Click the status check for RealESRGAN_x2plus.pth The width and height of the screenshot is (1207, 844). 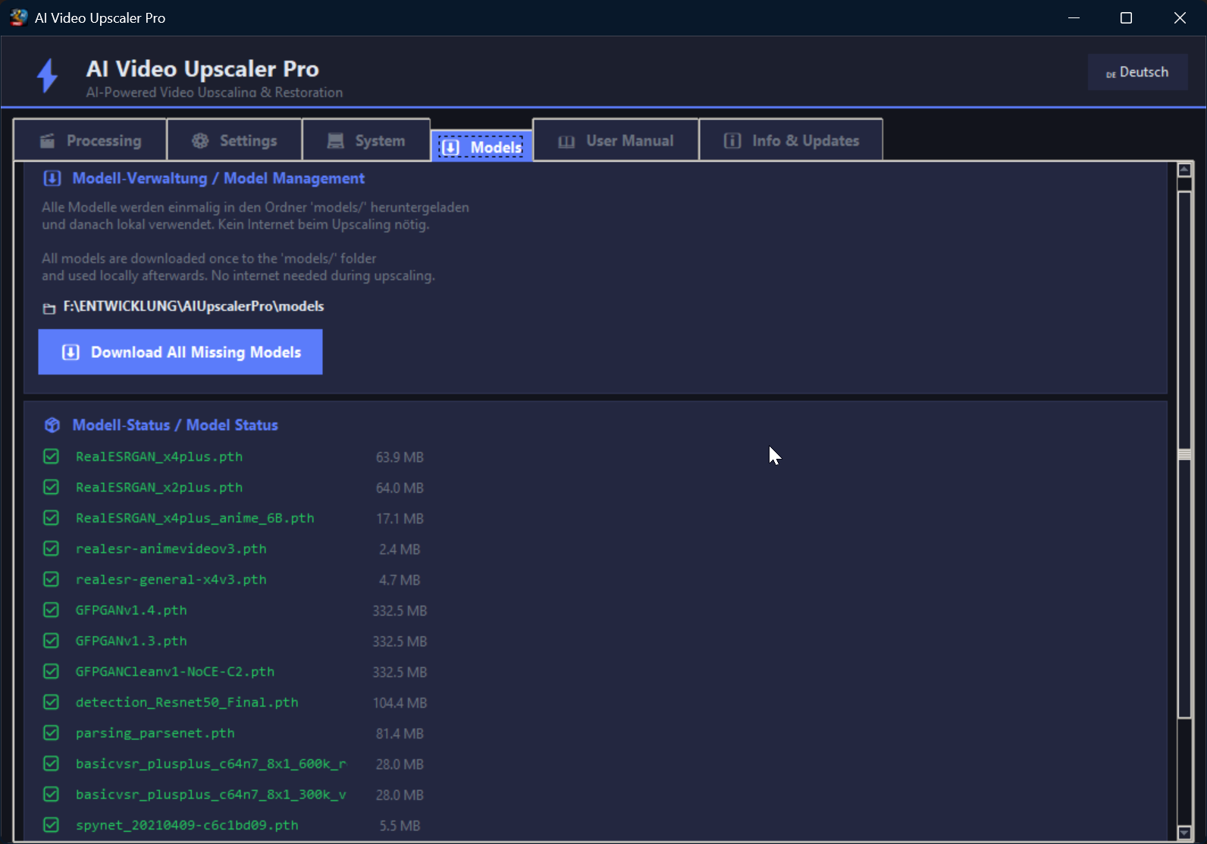pyautogui.click(x=51, y=487)
